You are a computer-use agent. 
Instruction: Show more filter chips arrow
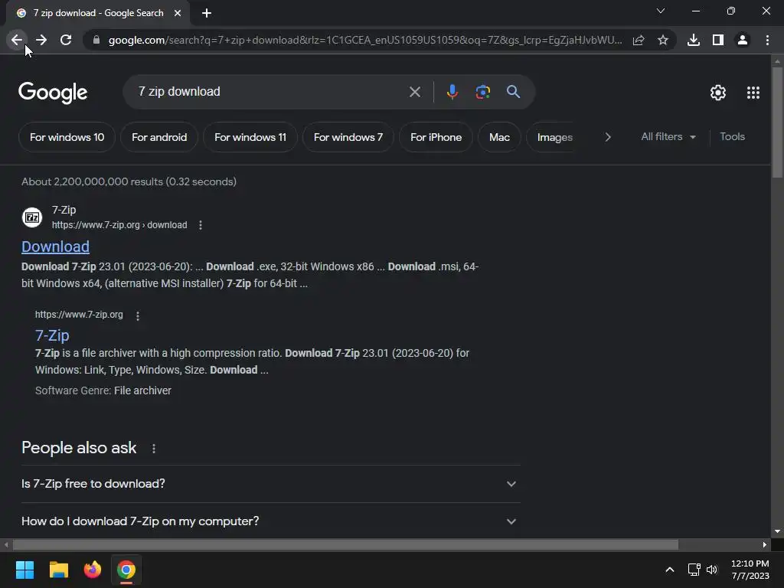[x=607, y=137]
